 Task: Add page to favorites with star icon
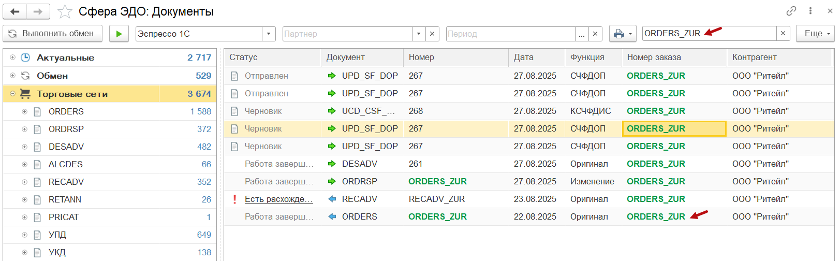(65, 11)
